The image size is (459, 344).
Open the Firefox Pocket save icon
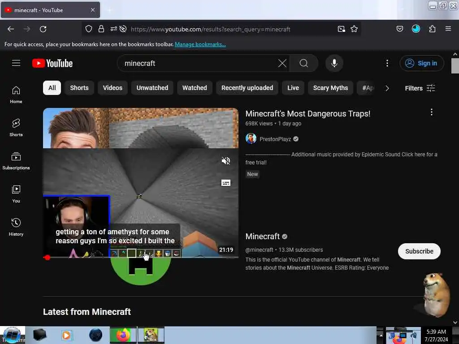[x=399, y=29]
